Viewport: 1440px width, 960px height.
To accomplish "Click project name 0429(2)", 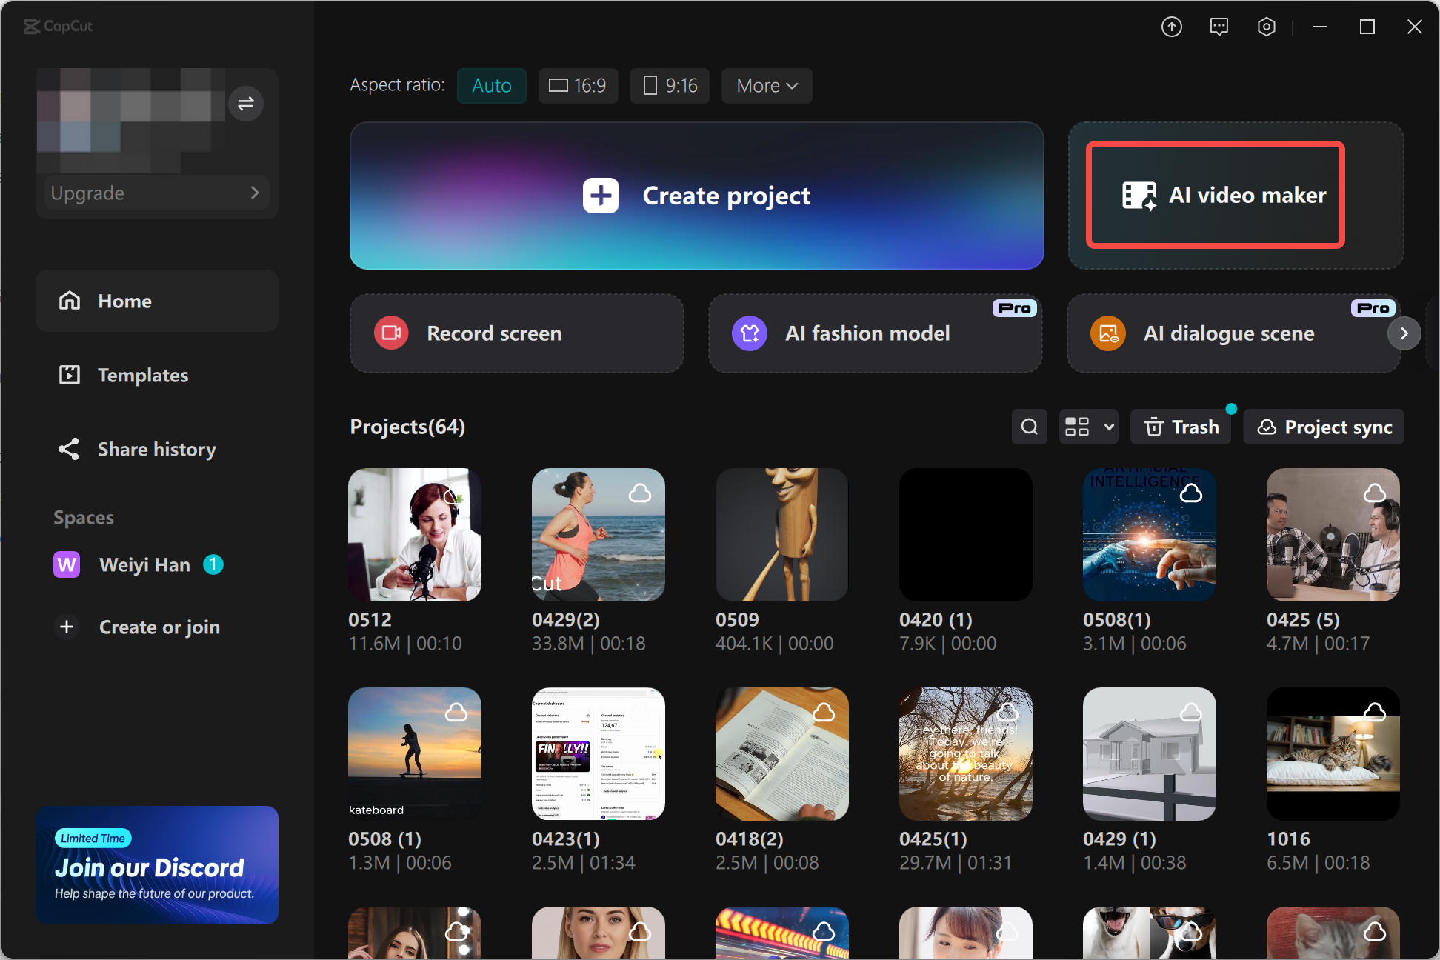I will tap(566, 619).
